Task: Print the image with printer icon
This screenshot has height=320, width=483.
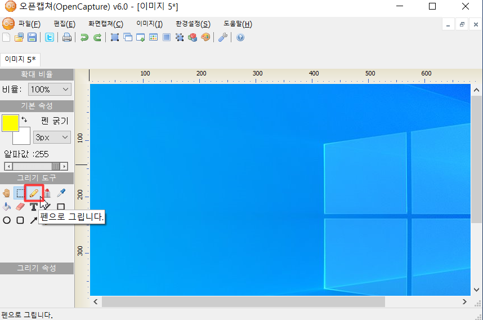Action: point(67,37)
